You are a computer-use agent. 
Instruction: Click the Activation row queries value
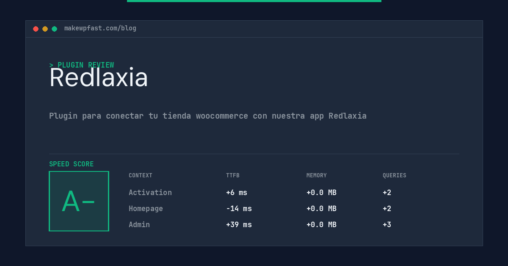[387, 193]
